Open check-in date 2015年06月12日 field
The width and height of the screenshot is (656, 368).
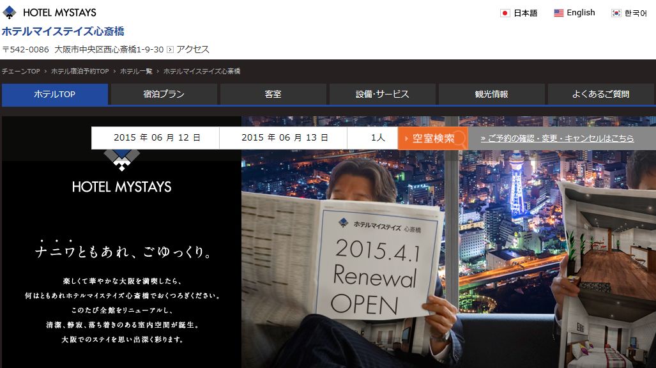[156, 138]
